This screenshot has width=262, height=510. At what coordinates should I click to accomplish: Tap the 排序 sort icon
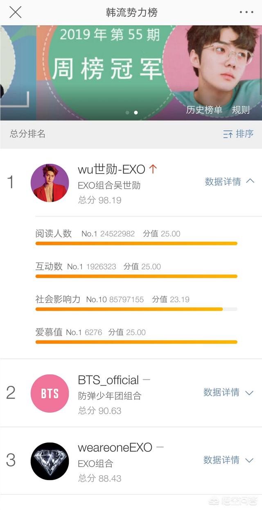point(228,134)
